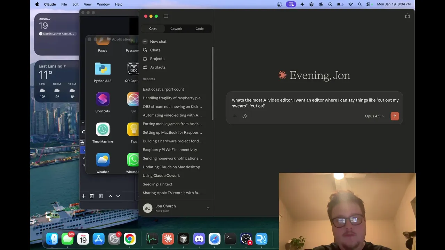The image size is (445, 250).
Task: Open Time Machine in Applications window
Action: [103, 132]
